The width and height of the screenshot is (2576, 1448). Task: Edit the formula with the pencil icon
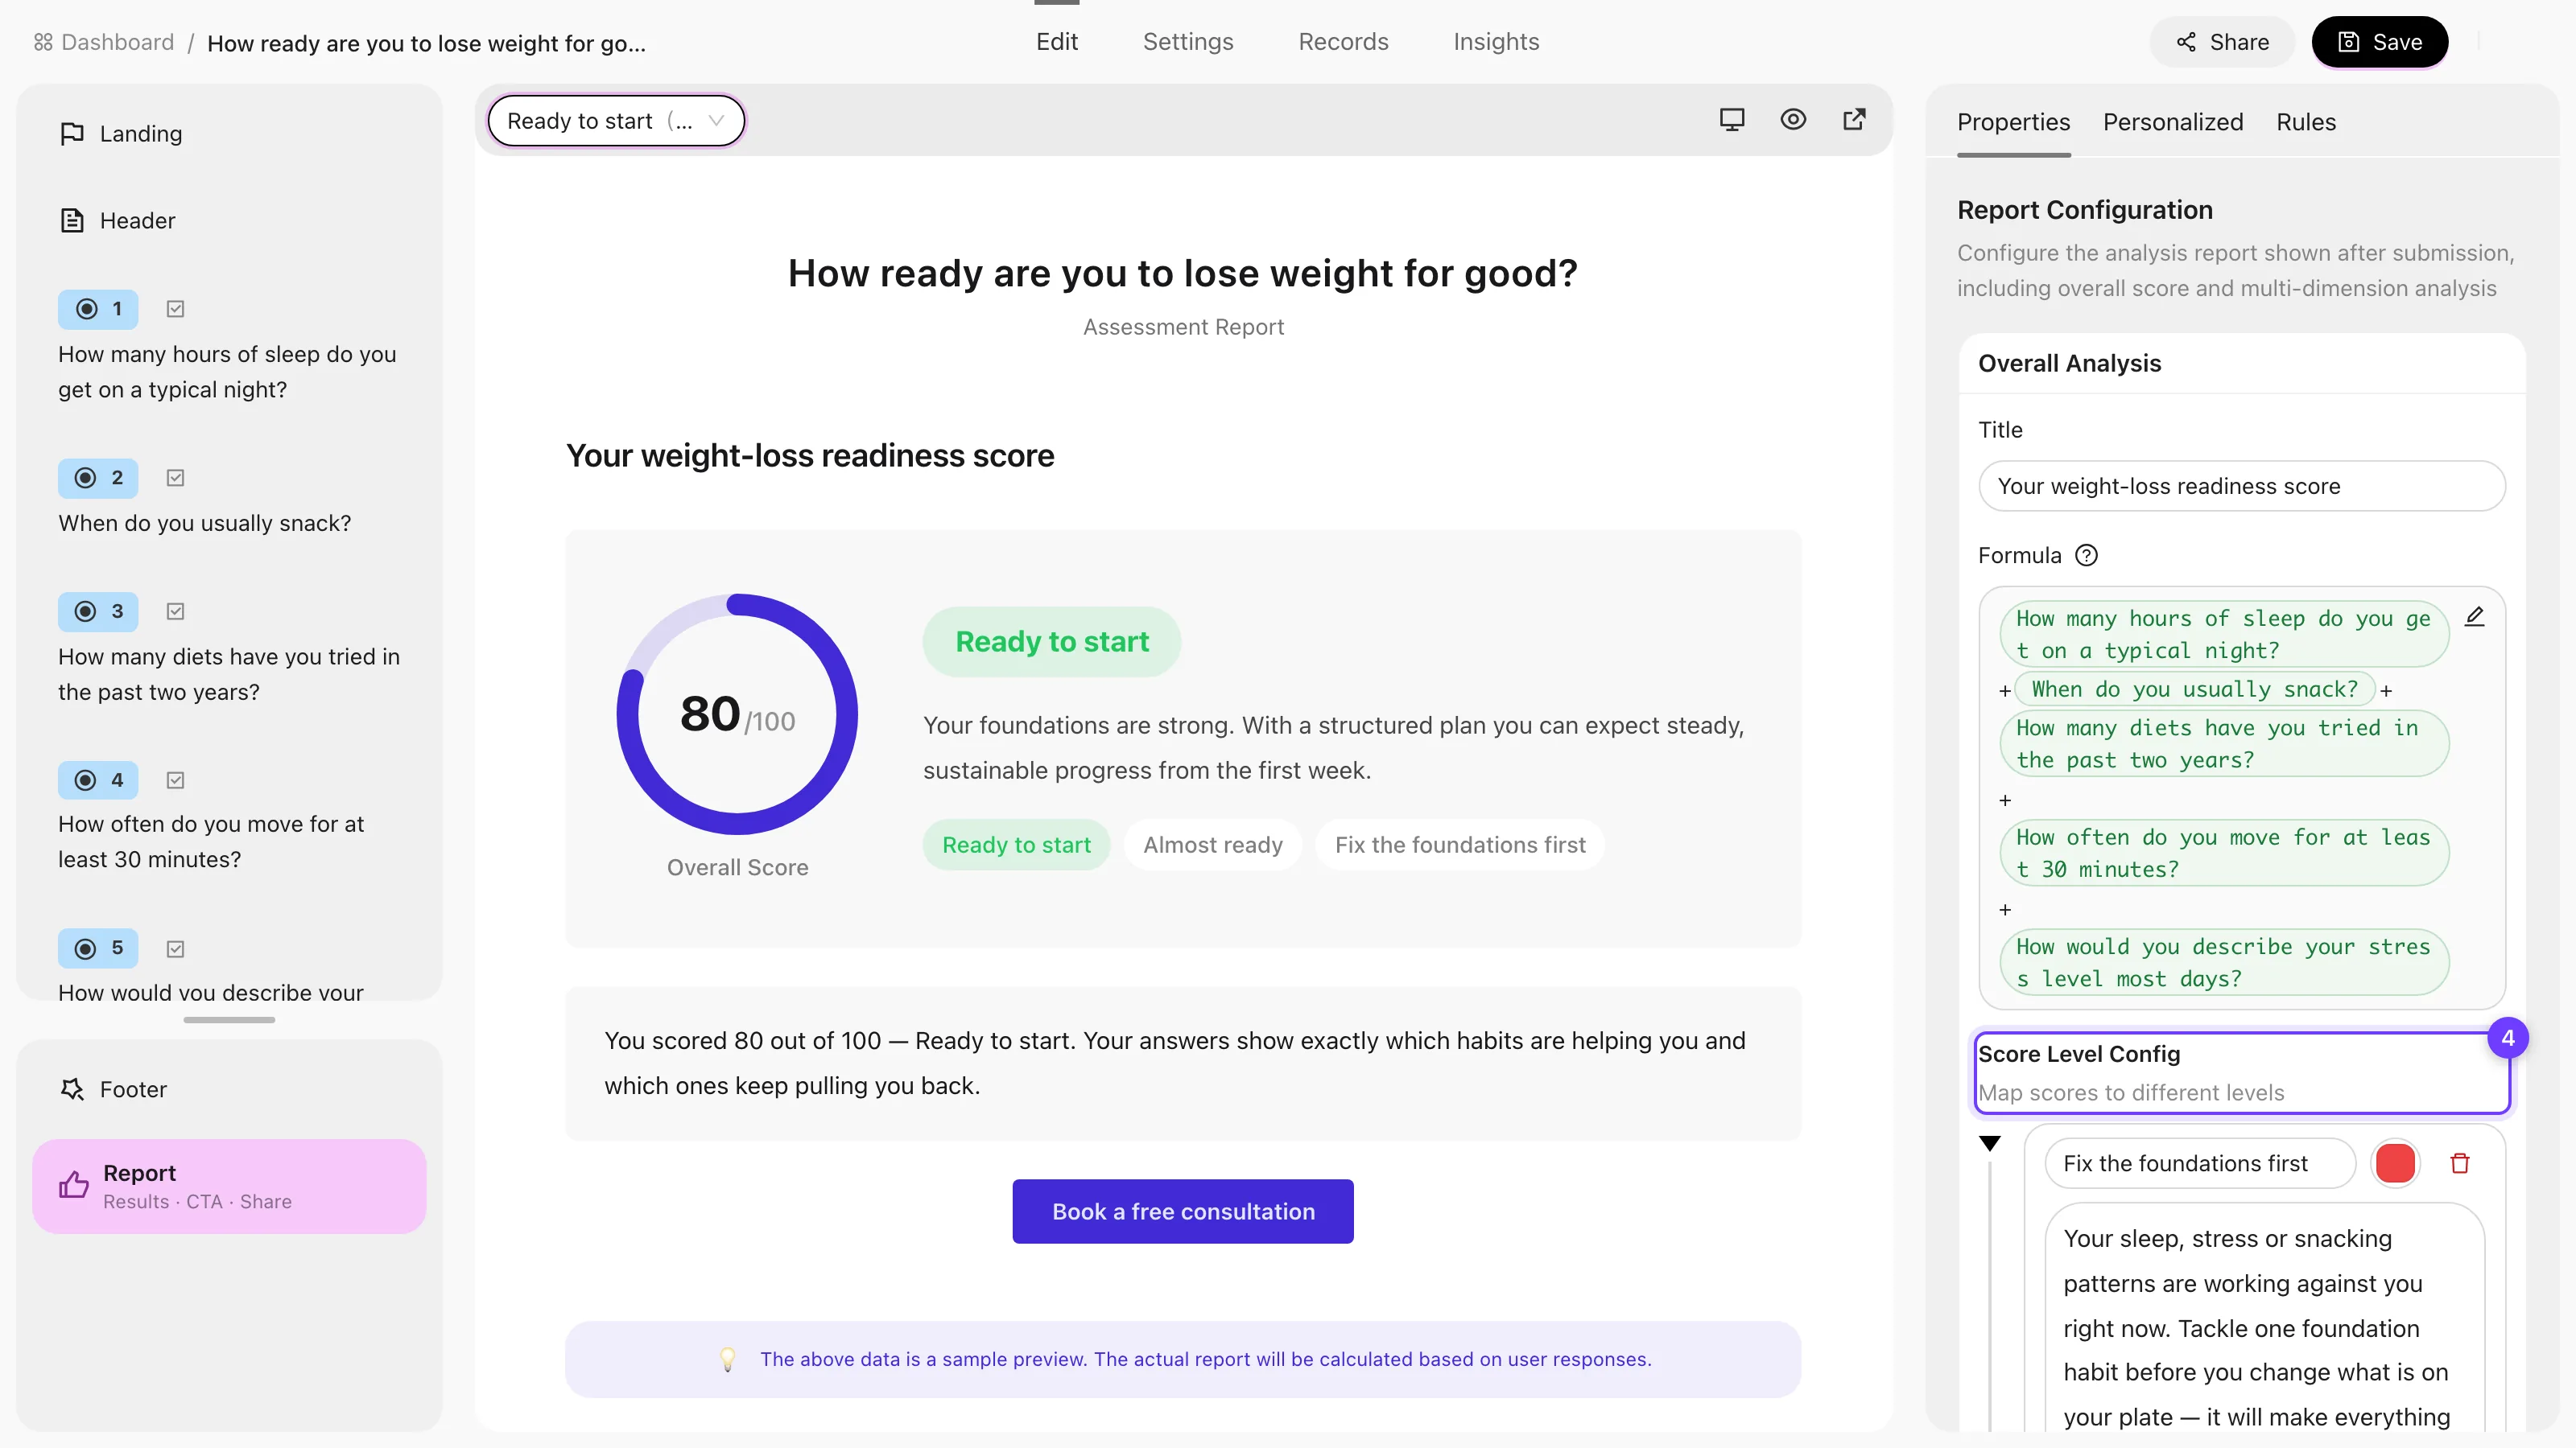(x=2475, y=616)
